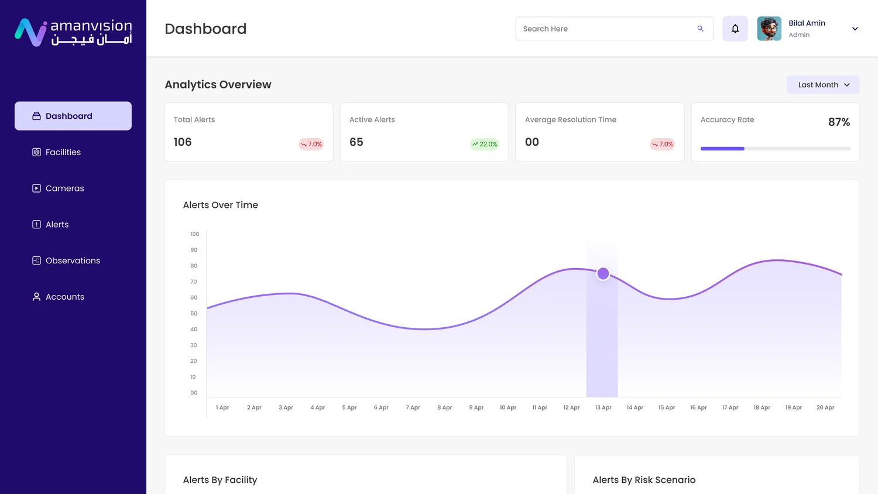Click the amanvision logo
The image size is (878, 494).
coord(73,32)
